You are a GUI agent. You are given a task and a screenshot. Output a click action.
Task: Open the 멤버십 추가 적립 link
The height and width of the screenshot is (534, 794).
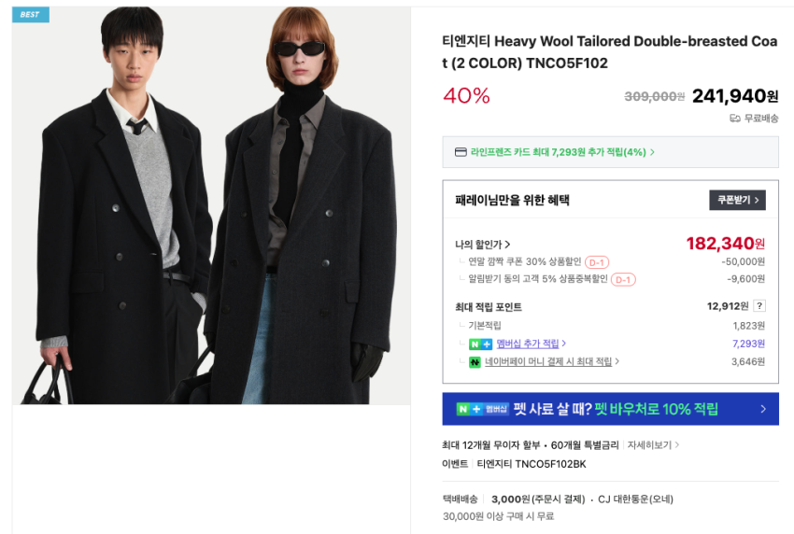528,344
